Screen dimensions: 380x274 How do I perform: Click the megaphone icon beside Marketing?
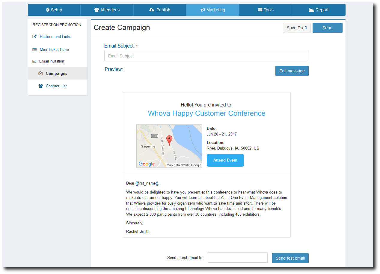tap(203, 10)
